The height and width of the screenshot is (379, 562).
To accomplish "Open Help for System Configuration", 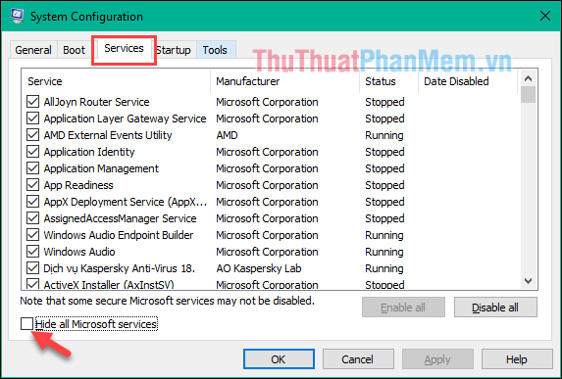I will click(517, 359).
